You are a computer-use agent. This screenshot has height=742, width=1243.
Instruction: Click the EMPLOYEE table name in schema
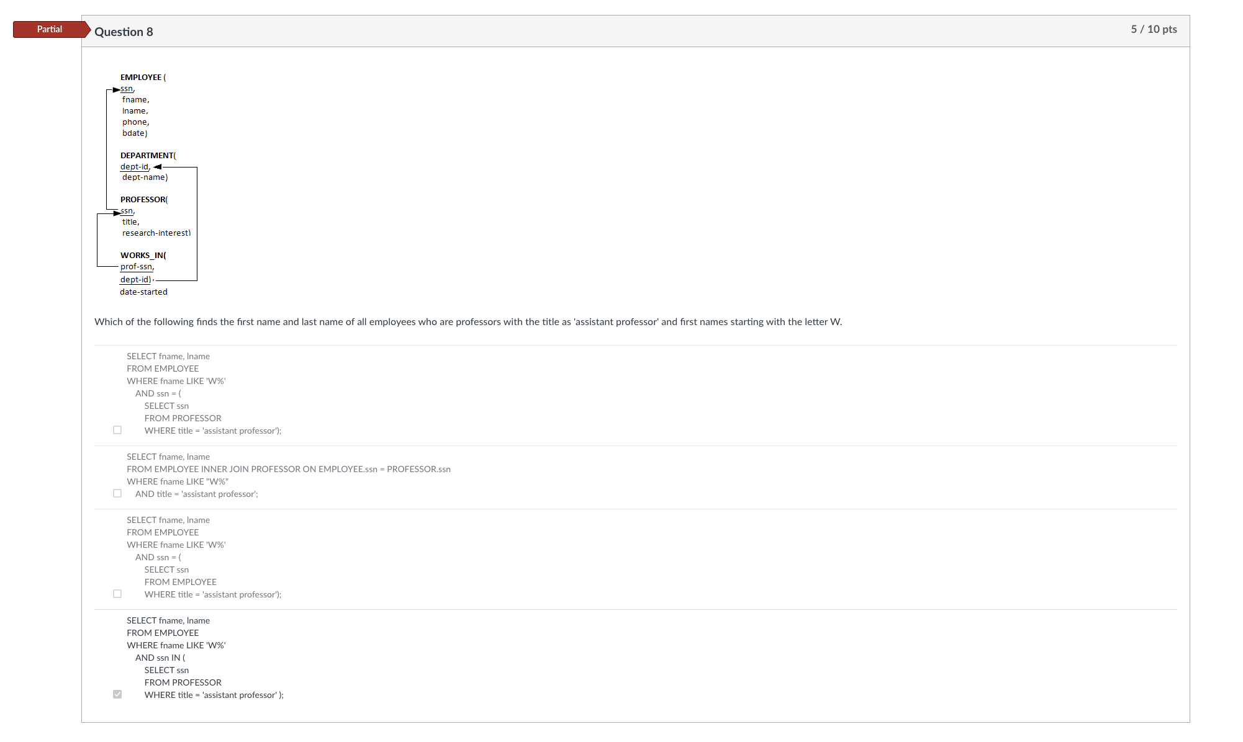(141, 78)
